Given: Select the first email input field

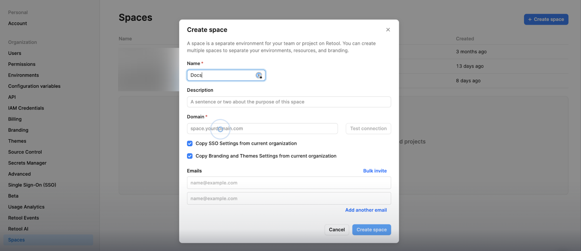Looking at the screenshot, I should [289, 183].
